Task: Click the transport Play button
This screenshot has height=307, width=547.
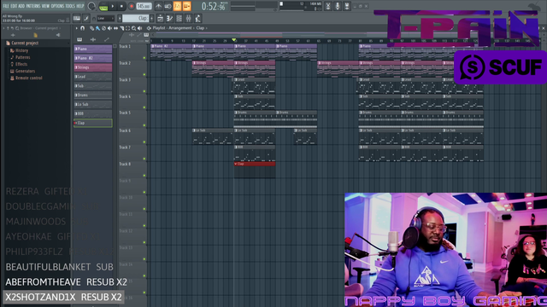Action: click(x=113, y=6)
